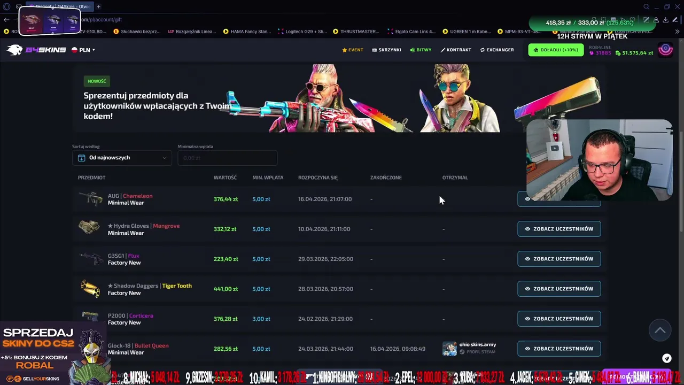
Task: Click the value 376,44 zł for AUG
Action: coord(226,199)
